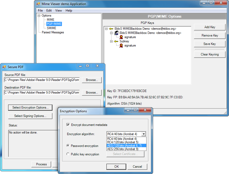The image size is (229, 174).
Task: Browse for the Source PDF file
Action: tap(92, 80)
